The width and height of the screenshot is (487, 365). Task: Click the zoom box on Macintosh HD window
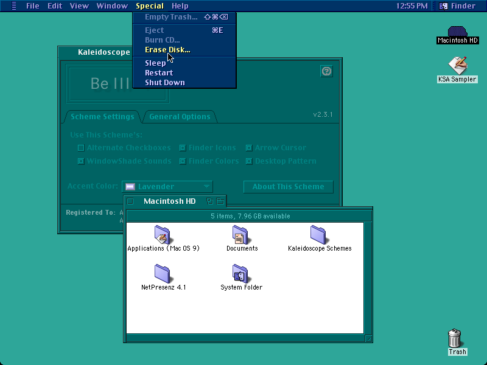point(209,201)
